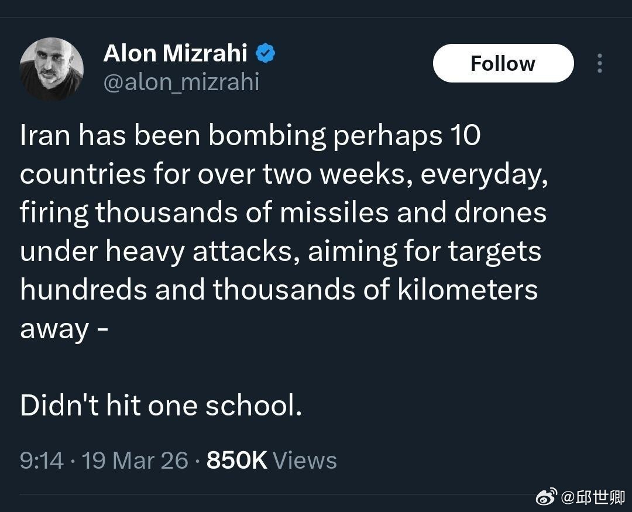Click the line "Didn't hit one school."
The height and width of the screenshot is (512, 632).
click(161, 406)
